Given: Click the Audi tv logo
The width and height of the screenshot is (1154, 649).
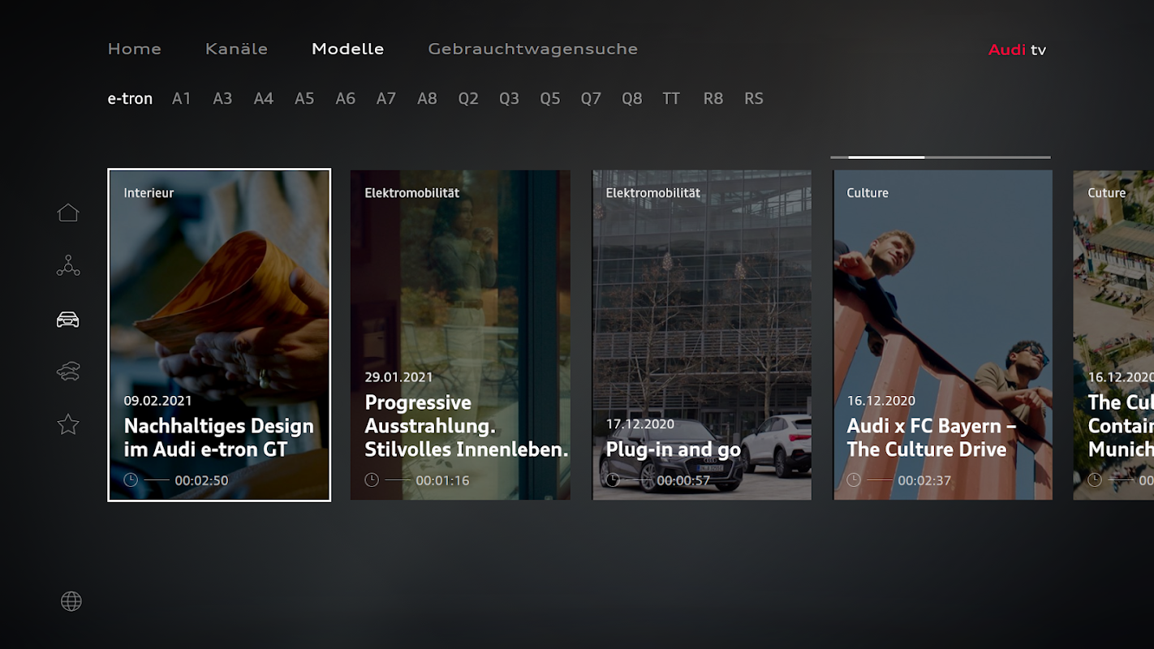Looking at the screenshot, I should coord(1017,49).
